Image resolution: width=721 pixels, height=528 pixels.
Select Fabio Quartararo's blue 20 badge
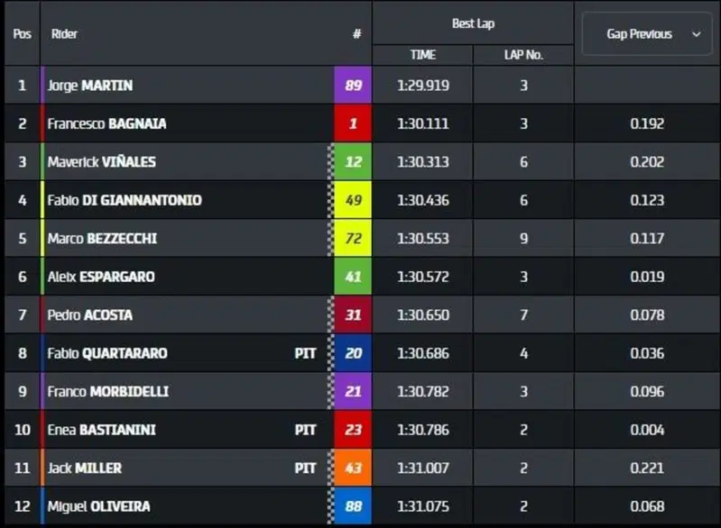[x=353, y=353]
